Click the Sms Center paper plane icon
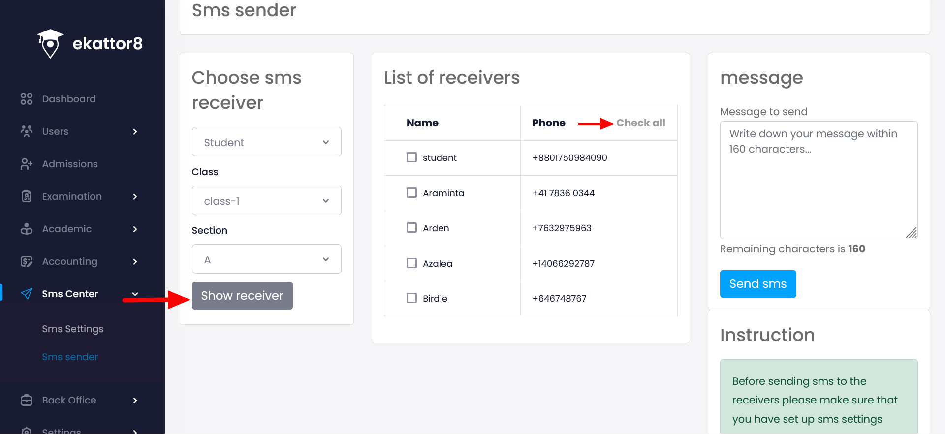The image size is (945, 434). pyautogui.click(x=27, y=294)
